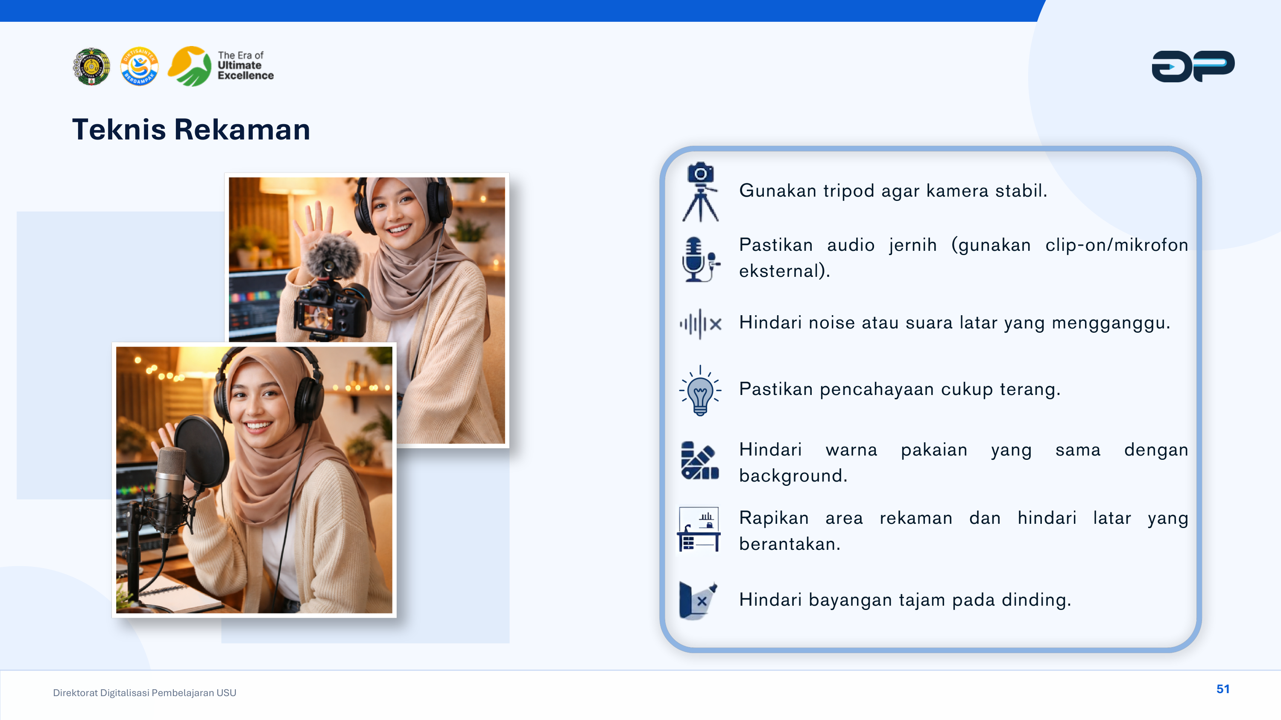Click 'The Era of Ultimate Excellence' tagline text
The height and width of the screenshot is (720, 1281).
coord(246,66)
